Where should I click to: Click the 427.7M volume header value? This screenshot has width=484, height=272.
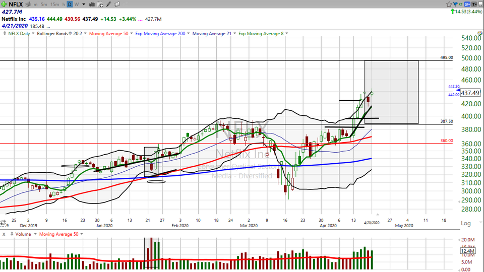click(x=12, y=12)
